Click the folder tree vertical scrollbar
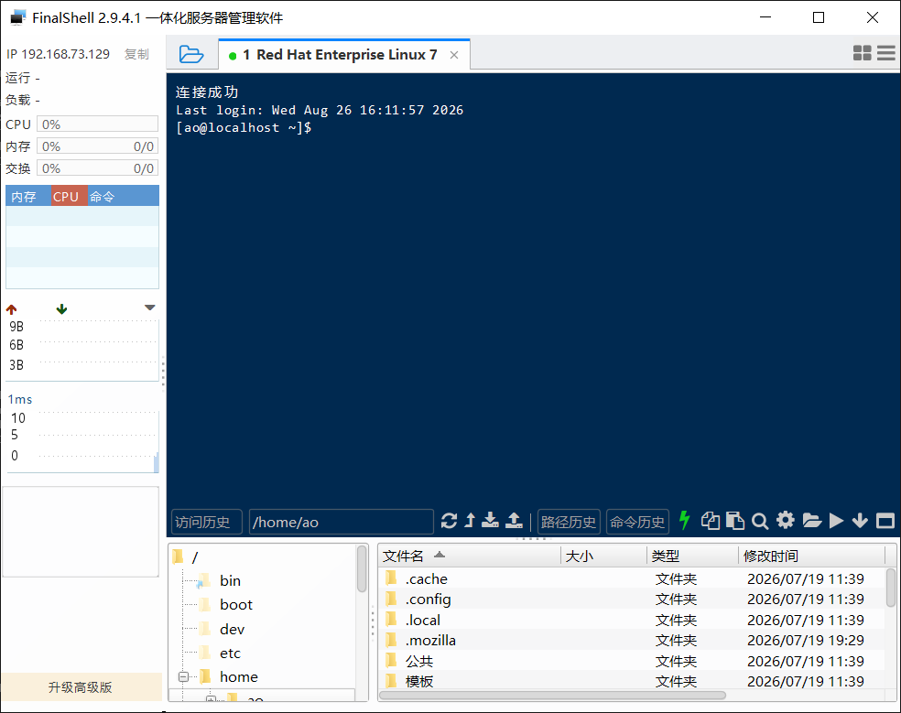The width and height of the screenshot is (901, 713). click(x=362, y=568)
